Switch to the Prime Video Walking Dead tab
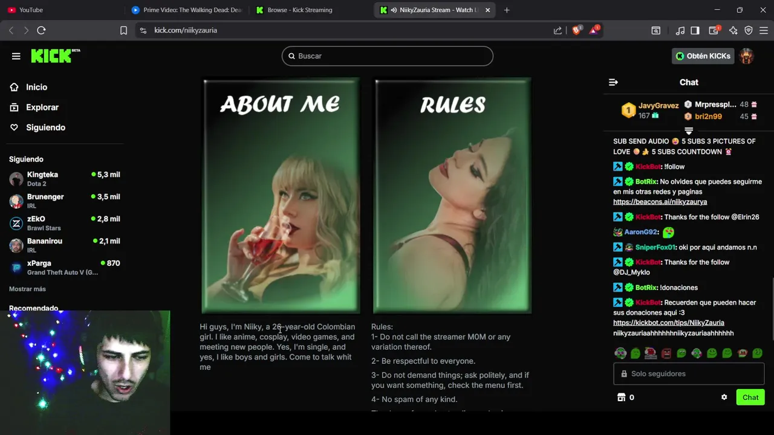 187,10
